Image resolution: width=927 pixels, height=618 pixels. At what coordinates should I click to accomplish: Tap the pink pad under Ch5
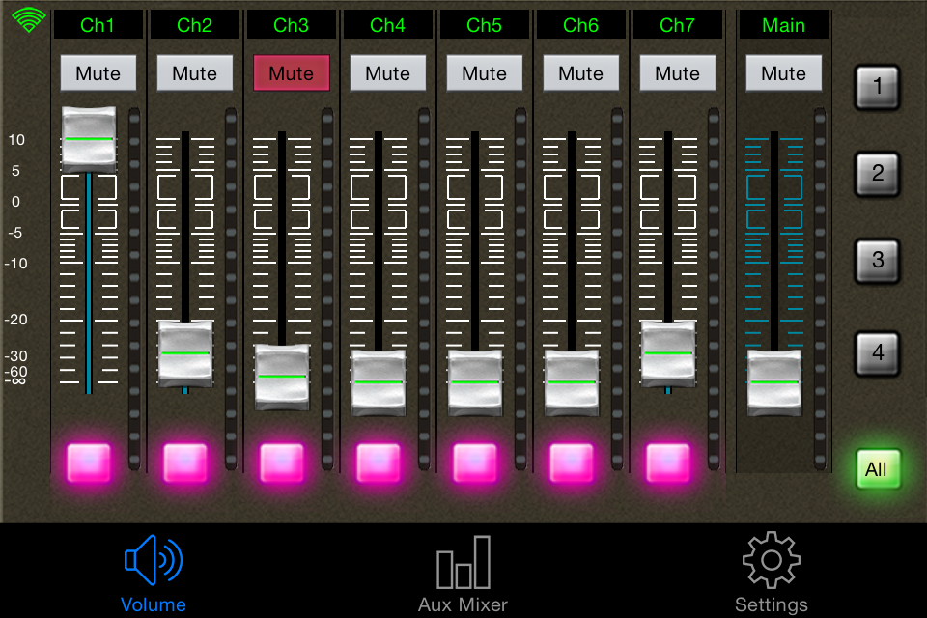[475, 462]
